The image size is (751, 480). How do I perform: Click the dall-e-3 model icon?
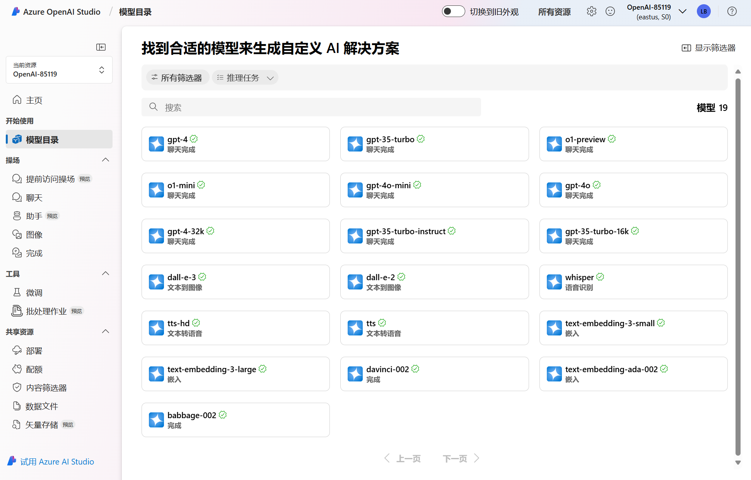[x=157, y=282]
